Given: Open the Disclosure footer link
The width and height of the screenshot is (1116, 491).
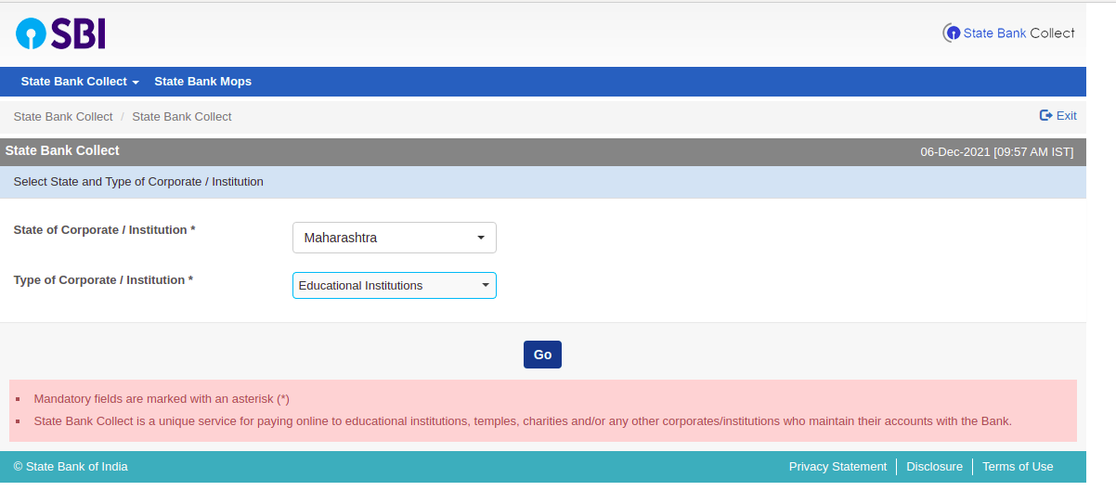Looking at the screenshot, I should click(x=934, y=467).
